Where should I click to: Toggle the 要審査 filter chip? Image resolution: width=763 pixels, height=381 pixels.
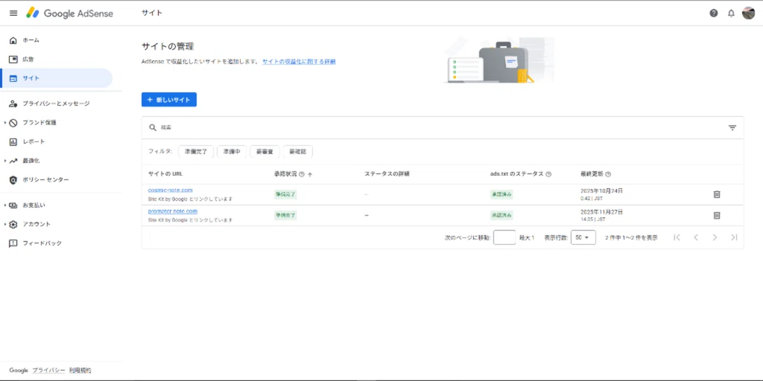[265, 152]
